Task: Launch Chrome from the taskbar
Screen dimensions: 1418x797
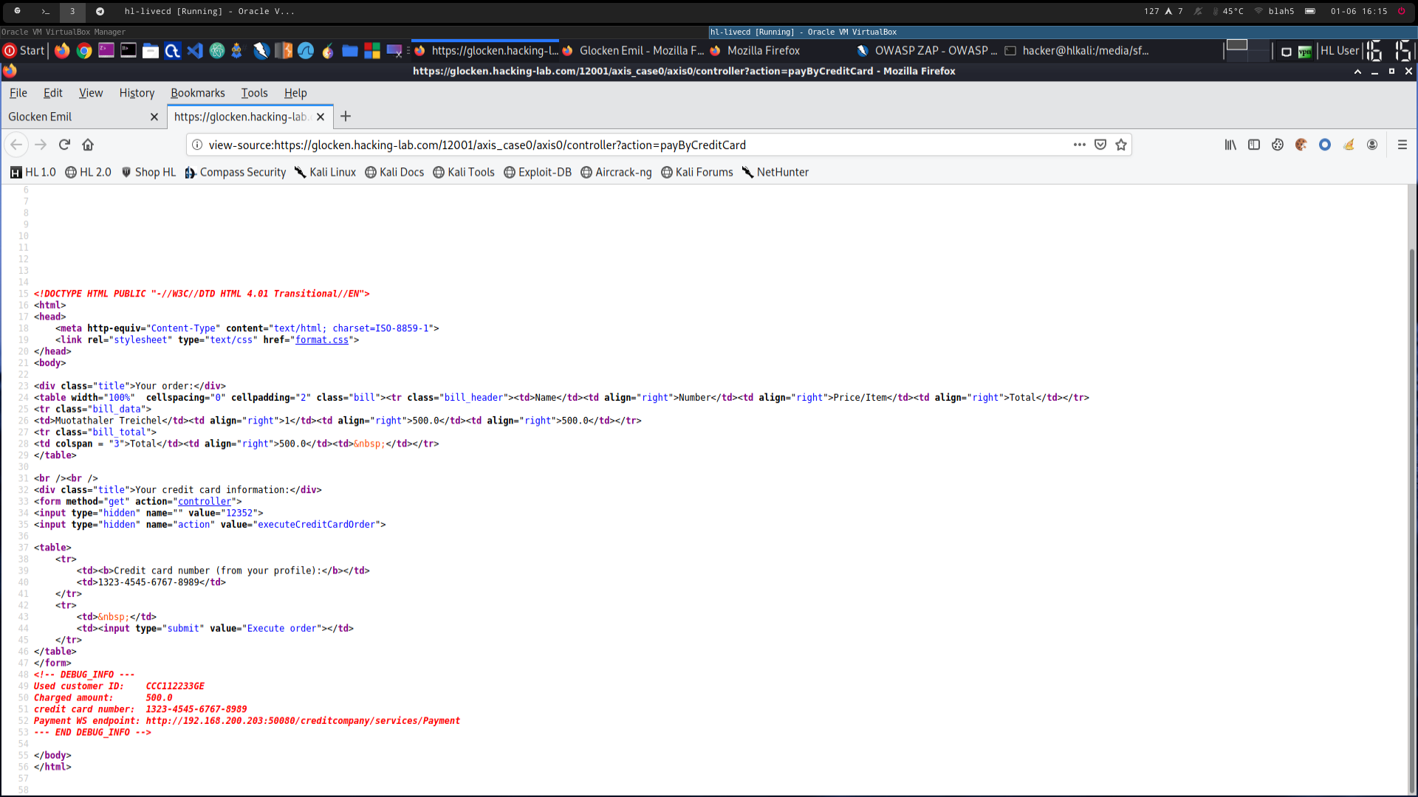Action: (x=84, y=51)
